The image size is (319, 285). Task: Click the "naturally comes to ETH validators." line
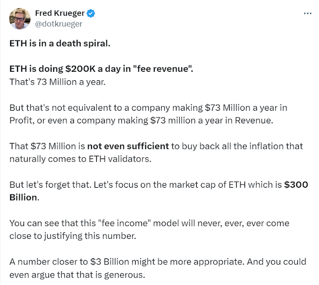80,159
